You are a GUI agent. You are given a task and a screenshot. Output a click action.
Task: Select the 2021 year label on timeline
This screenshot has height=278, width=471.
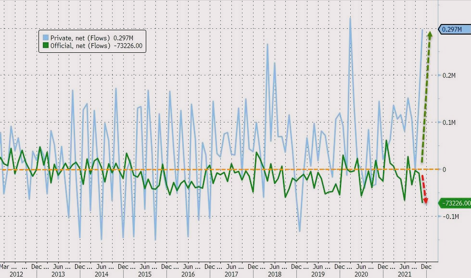(404, 274)
